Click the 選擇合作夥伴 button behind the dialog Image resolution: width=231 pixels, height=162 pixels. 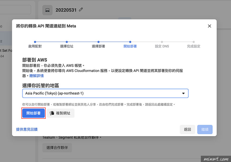point(57,148)
